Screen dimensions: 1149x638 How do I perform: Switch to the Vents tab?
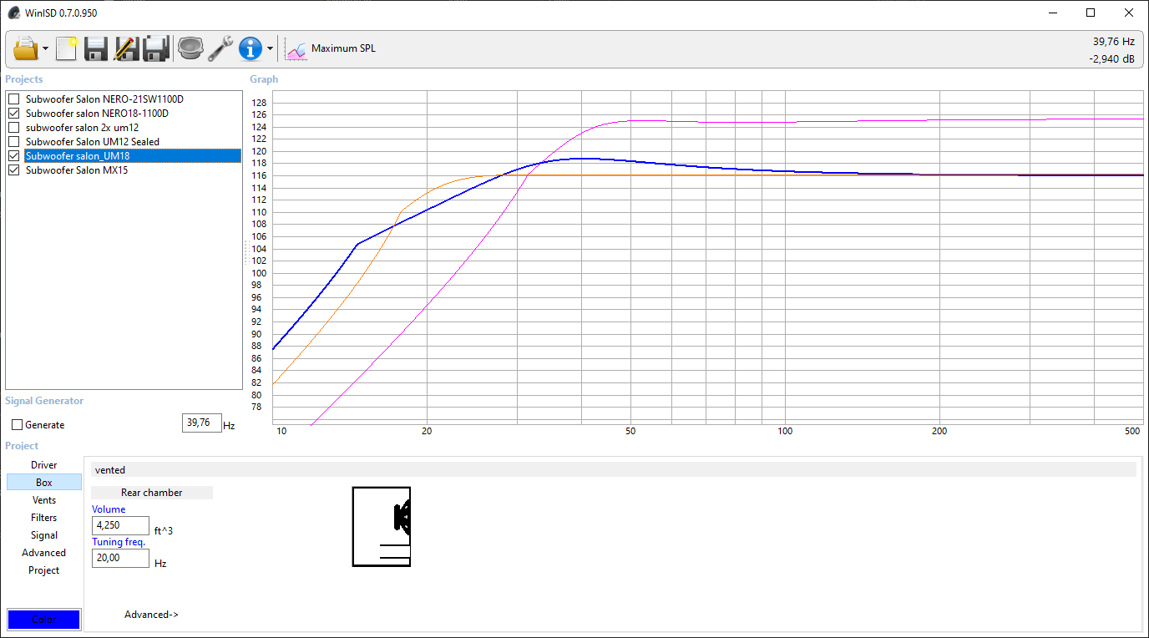click(x=44, y=500)
